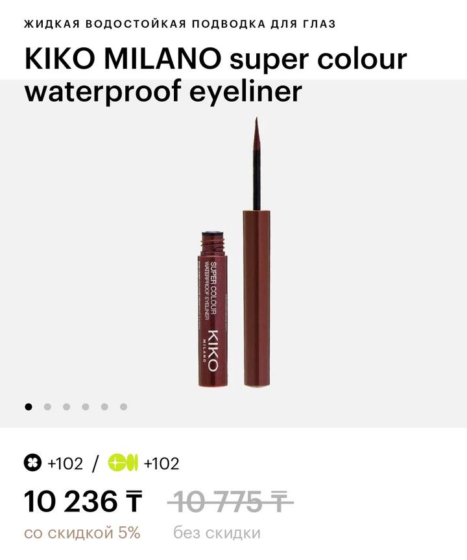Click the crossed-out price 10 775 ₸

[230, 502]
